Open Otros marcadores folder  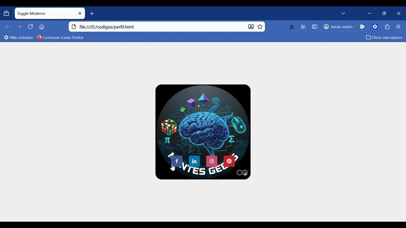[x=384, y=37]
